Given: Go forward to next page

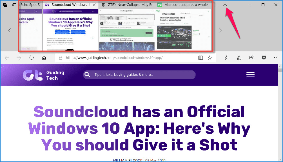Looking at the screenshot, I should click(x=19, y=58).
